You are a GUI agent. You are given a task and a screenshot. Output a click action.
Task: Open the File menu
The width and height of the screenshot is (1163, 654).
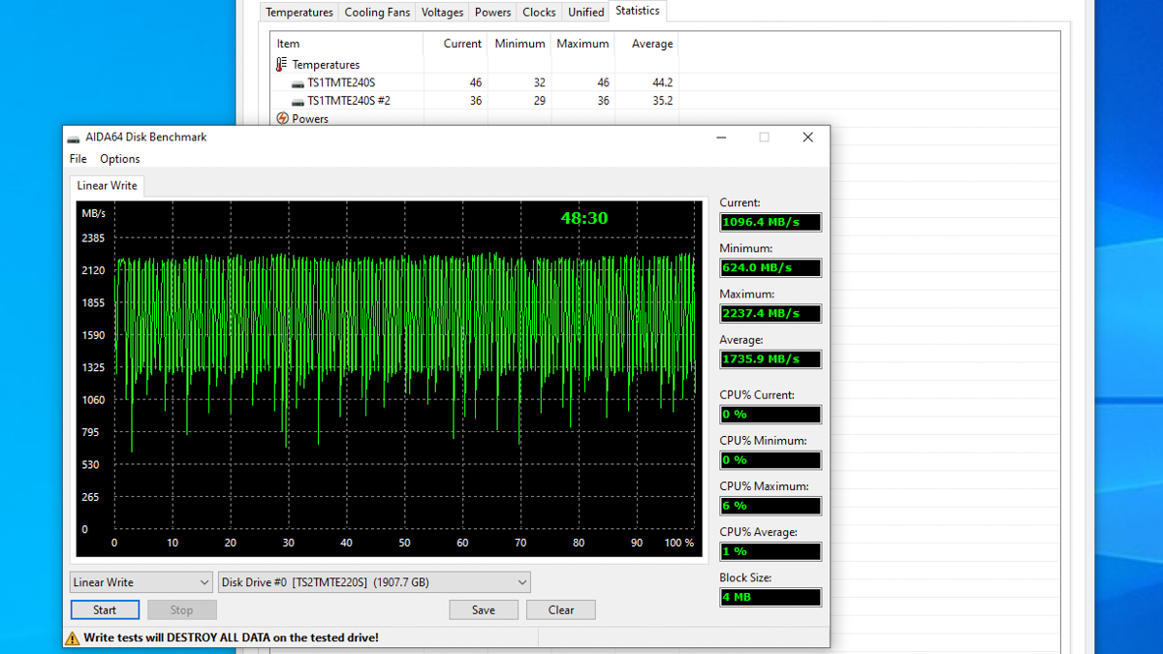click(x=79, y=159)
